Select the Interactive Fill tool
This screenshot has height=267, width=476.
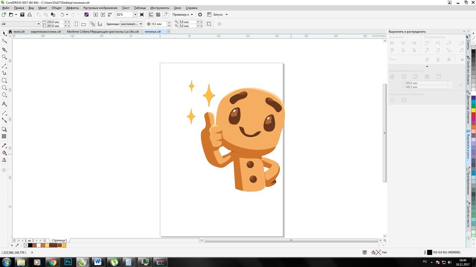(x=4, y=153)
